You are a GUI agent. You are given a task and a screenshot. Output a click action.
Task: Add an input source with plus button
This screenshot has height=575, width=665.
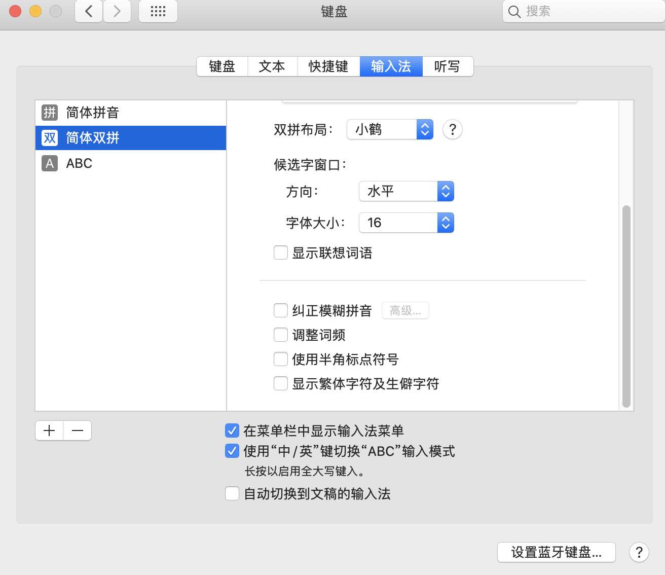point(49,430)
